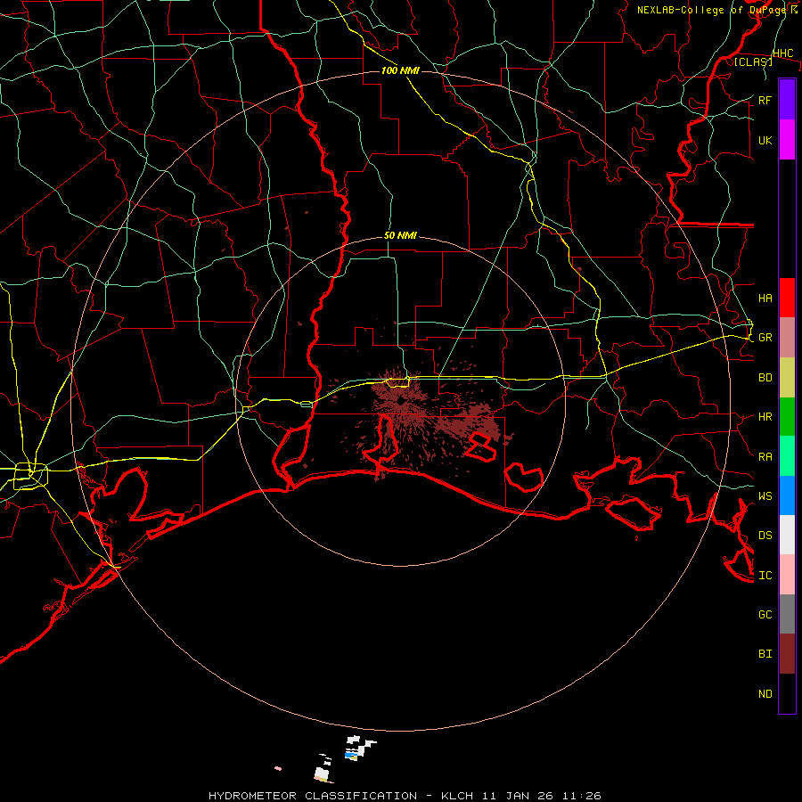Click the HR legend label
Image resolution: width=802 pixels, height=802 pixels.
click(x=765, y=417)
